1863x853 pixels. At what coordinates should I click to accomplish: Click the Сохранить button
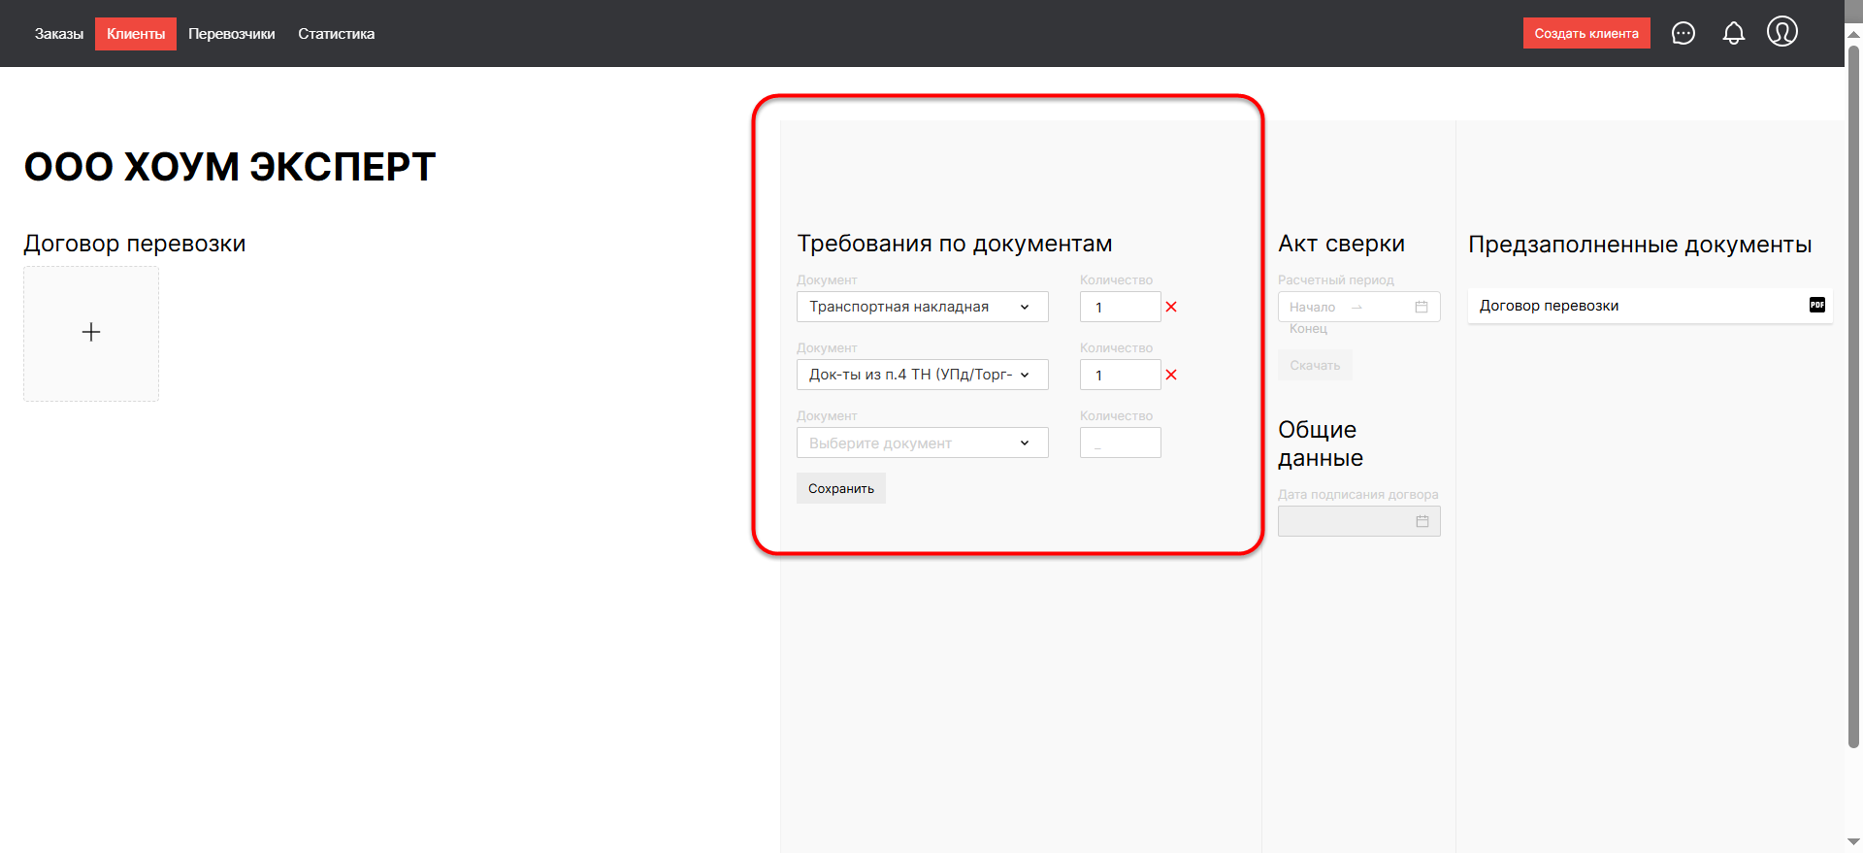point(840,488)
